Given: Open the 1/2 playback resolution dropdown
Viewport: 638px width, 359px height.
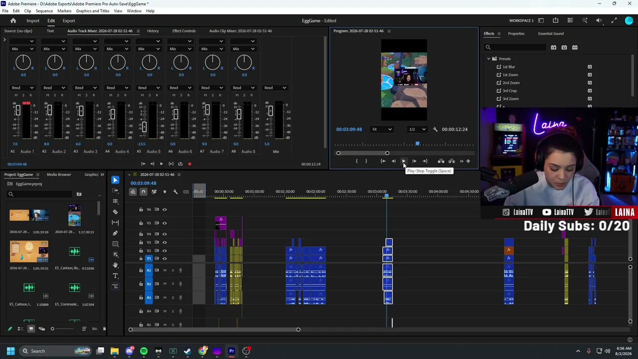Looking at the screenshot, I should pos(417,130).
